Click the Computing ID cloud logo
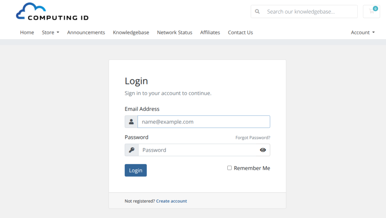This screenshot has height=218, width=386. [32, 10]
